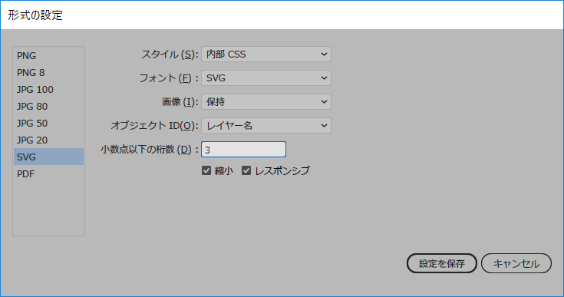Open オブジェクト ID dropdown showing レイヤー名

tap(266, 126)
